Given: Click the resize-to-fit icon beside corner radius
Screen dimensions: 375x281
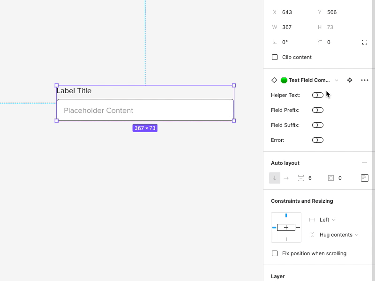Looking at the screenshot, I should coord(365,42).
